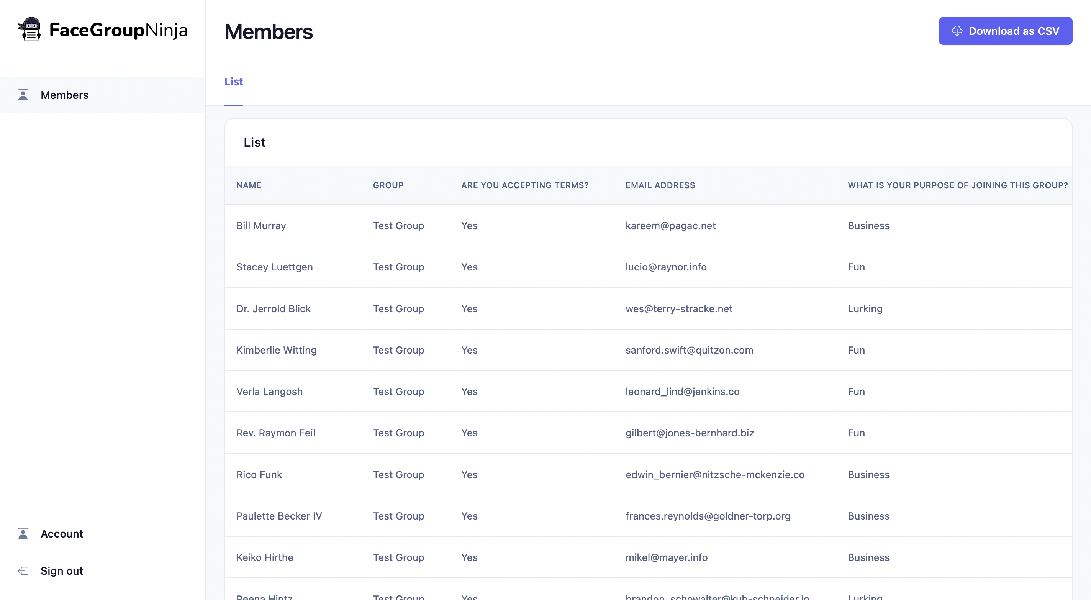Click the Members page heading
The width and height of the screenshot is (1091, 600).
point(269,32)
